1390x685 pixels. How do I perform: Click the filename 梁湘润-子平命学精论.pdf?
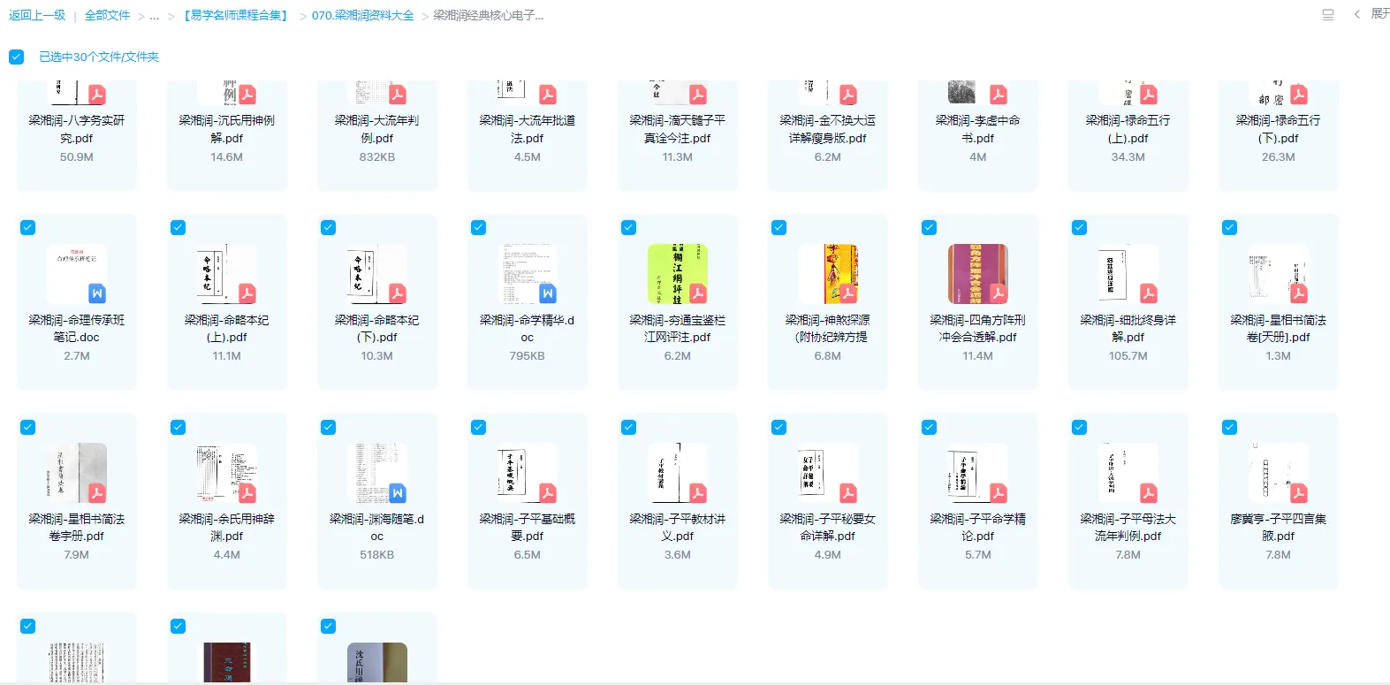point(978,528)
